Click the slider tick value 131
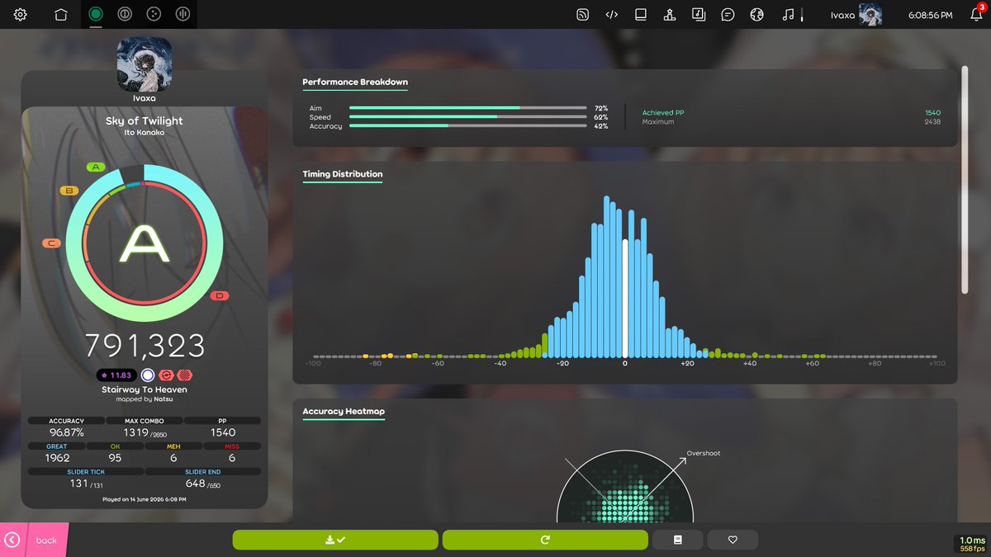This screenshot has height=557, width=991. click(x=79, y=484)
